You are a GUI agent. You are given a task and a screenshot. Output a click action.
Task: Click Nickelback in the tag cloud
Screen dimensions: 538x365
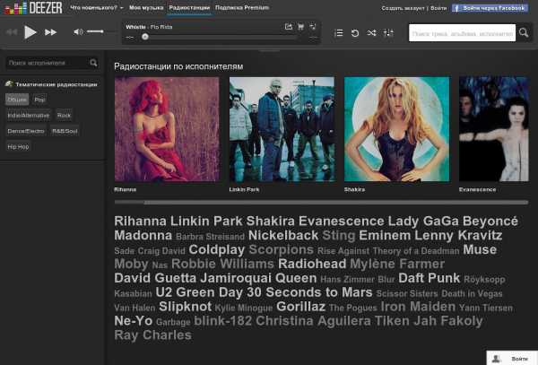click(x=283, y=236)
